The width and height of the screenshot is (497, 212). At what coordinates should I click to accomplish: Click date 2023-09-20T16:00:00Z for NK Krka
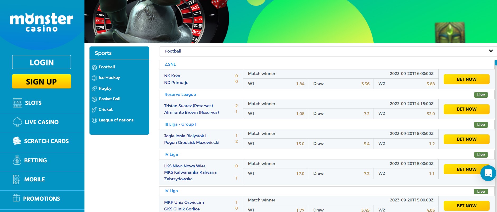pos(411,74)
